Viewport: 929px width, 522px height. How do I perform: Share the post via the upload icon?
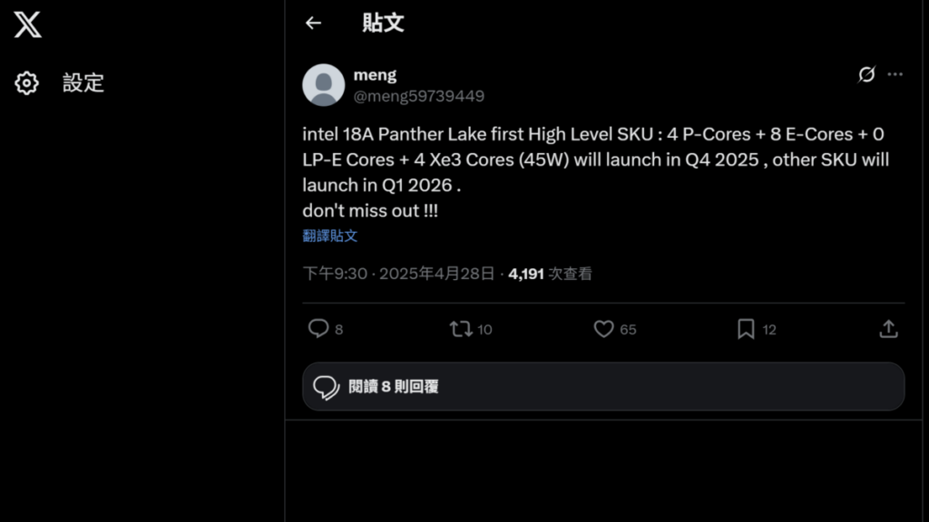889,328
